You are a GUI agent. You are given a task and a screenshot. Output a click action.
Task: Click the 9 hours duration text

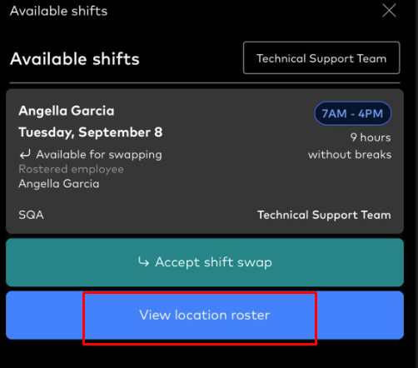371,137
